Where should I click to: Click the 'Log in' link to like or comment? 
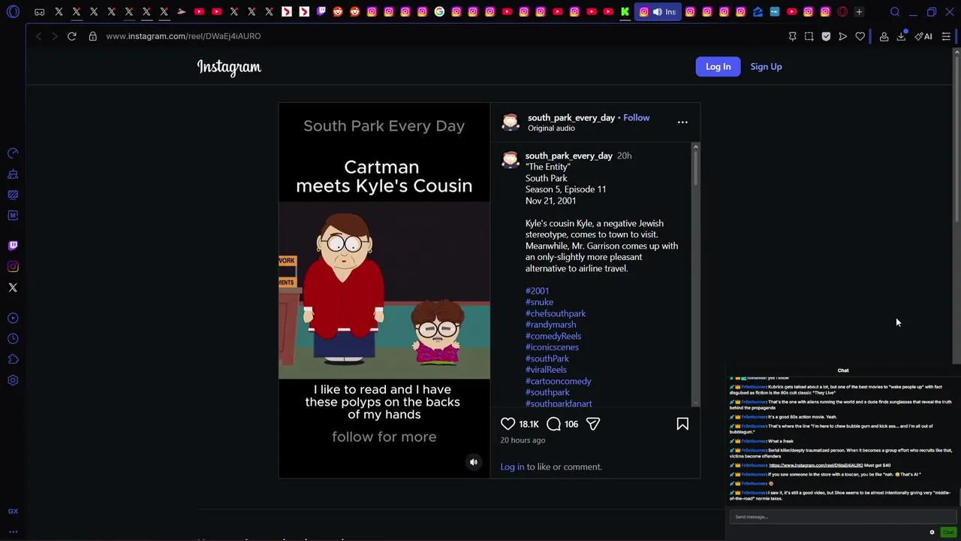tap(512, 467)
